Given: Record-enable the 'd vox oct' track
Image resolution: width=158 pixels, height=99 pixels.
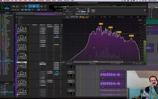Looking at the screenshot, I should coord(18,91).
